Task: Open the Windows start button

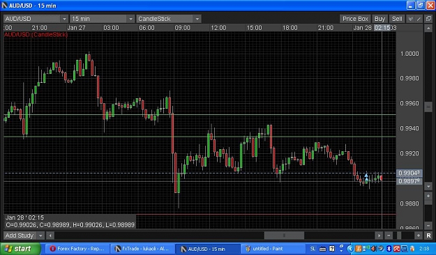Action: (20, 249)
